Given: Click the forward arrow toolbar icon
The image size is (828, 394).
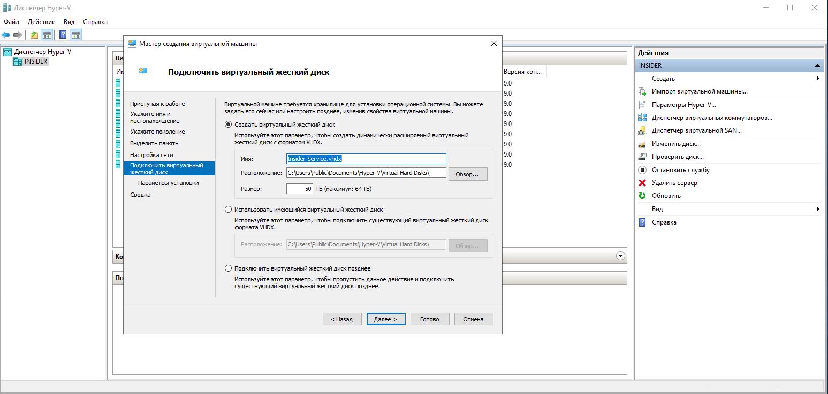Looking at the screenshot, I should tap(17, 35).
